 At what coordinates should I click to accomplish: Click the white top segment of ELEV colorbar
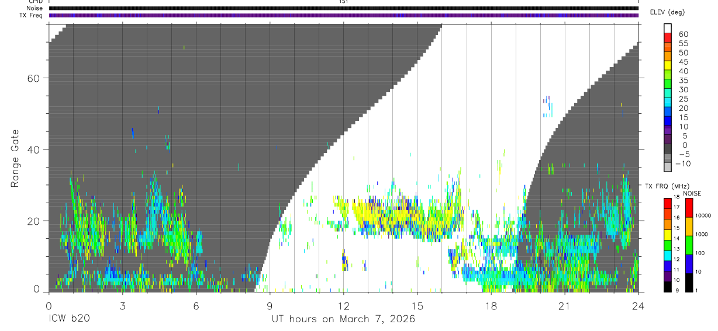click(x=668, y=29)
